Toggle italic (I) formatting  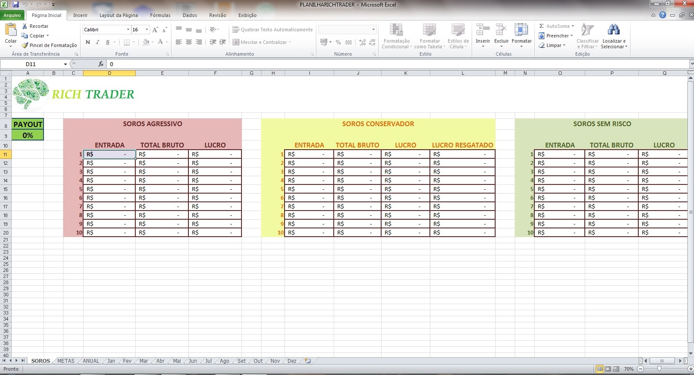97,42
